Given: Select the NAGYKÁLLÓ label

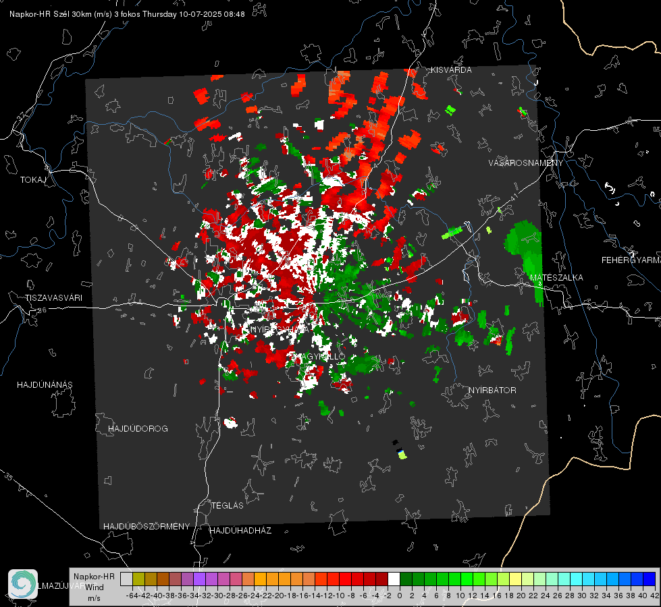Looking at the screenshot, I should pyautogui.click(x=318, y=356).
